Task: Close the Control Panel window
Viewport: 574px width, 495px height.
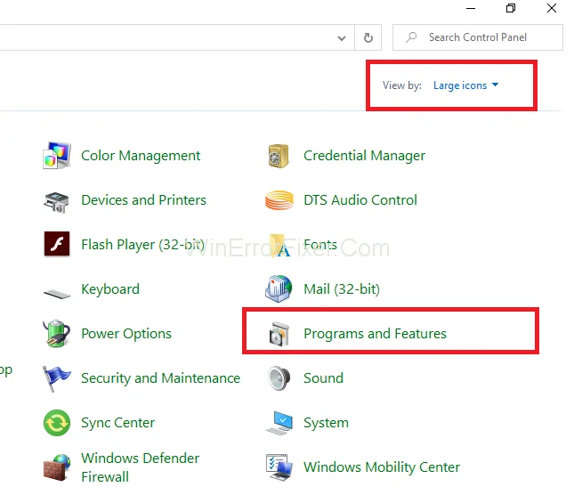Action: [552, 8]
